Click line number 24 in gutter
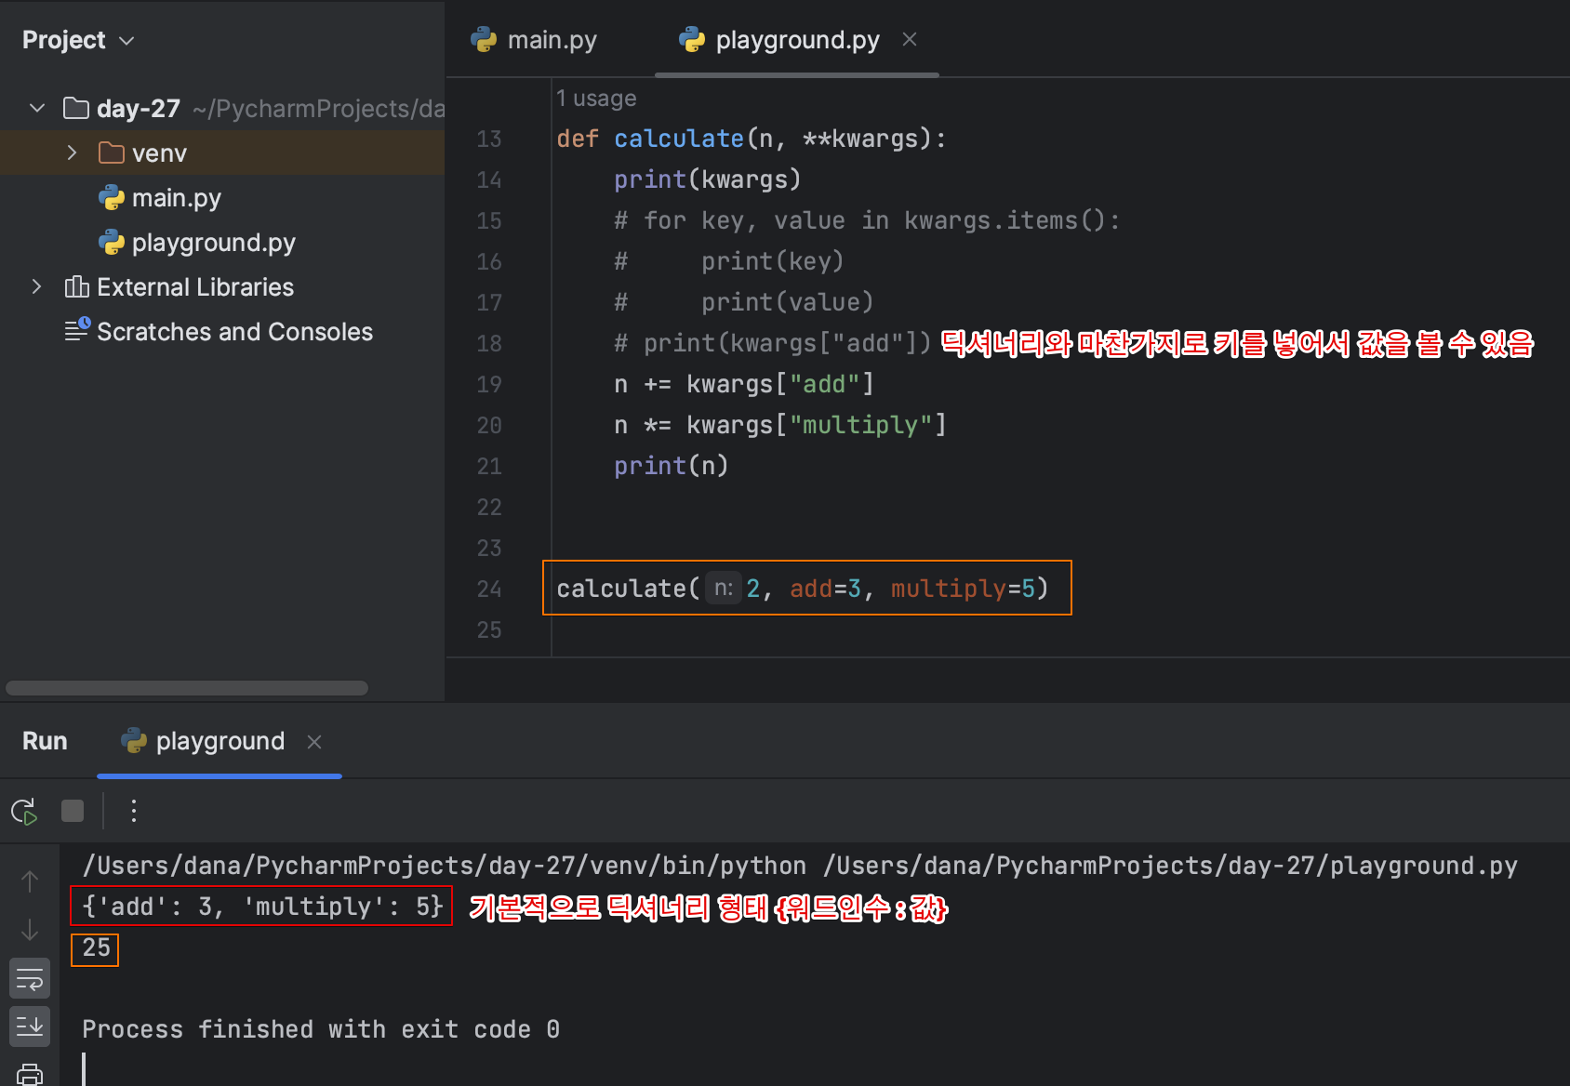The height and width of the screenshot is (1086, 1570). pyautogui.click(x=489, y=589)
